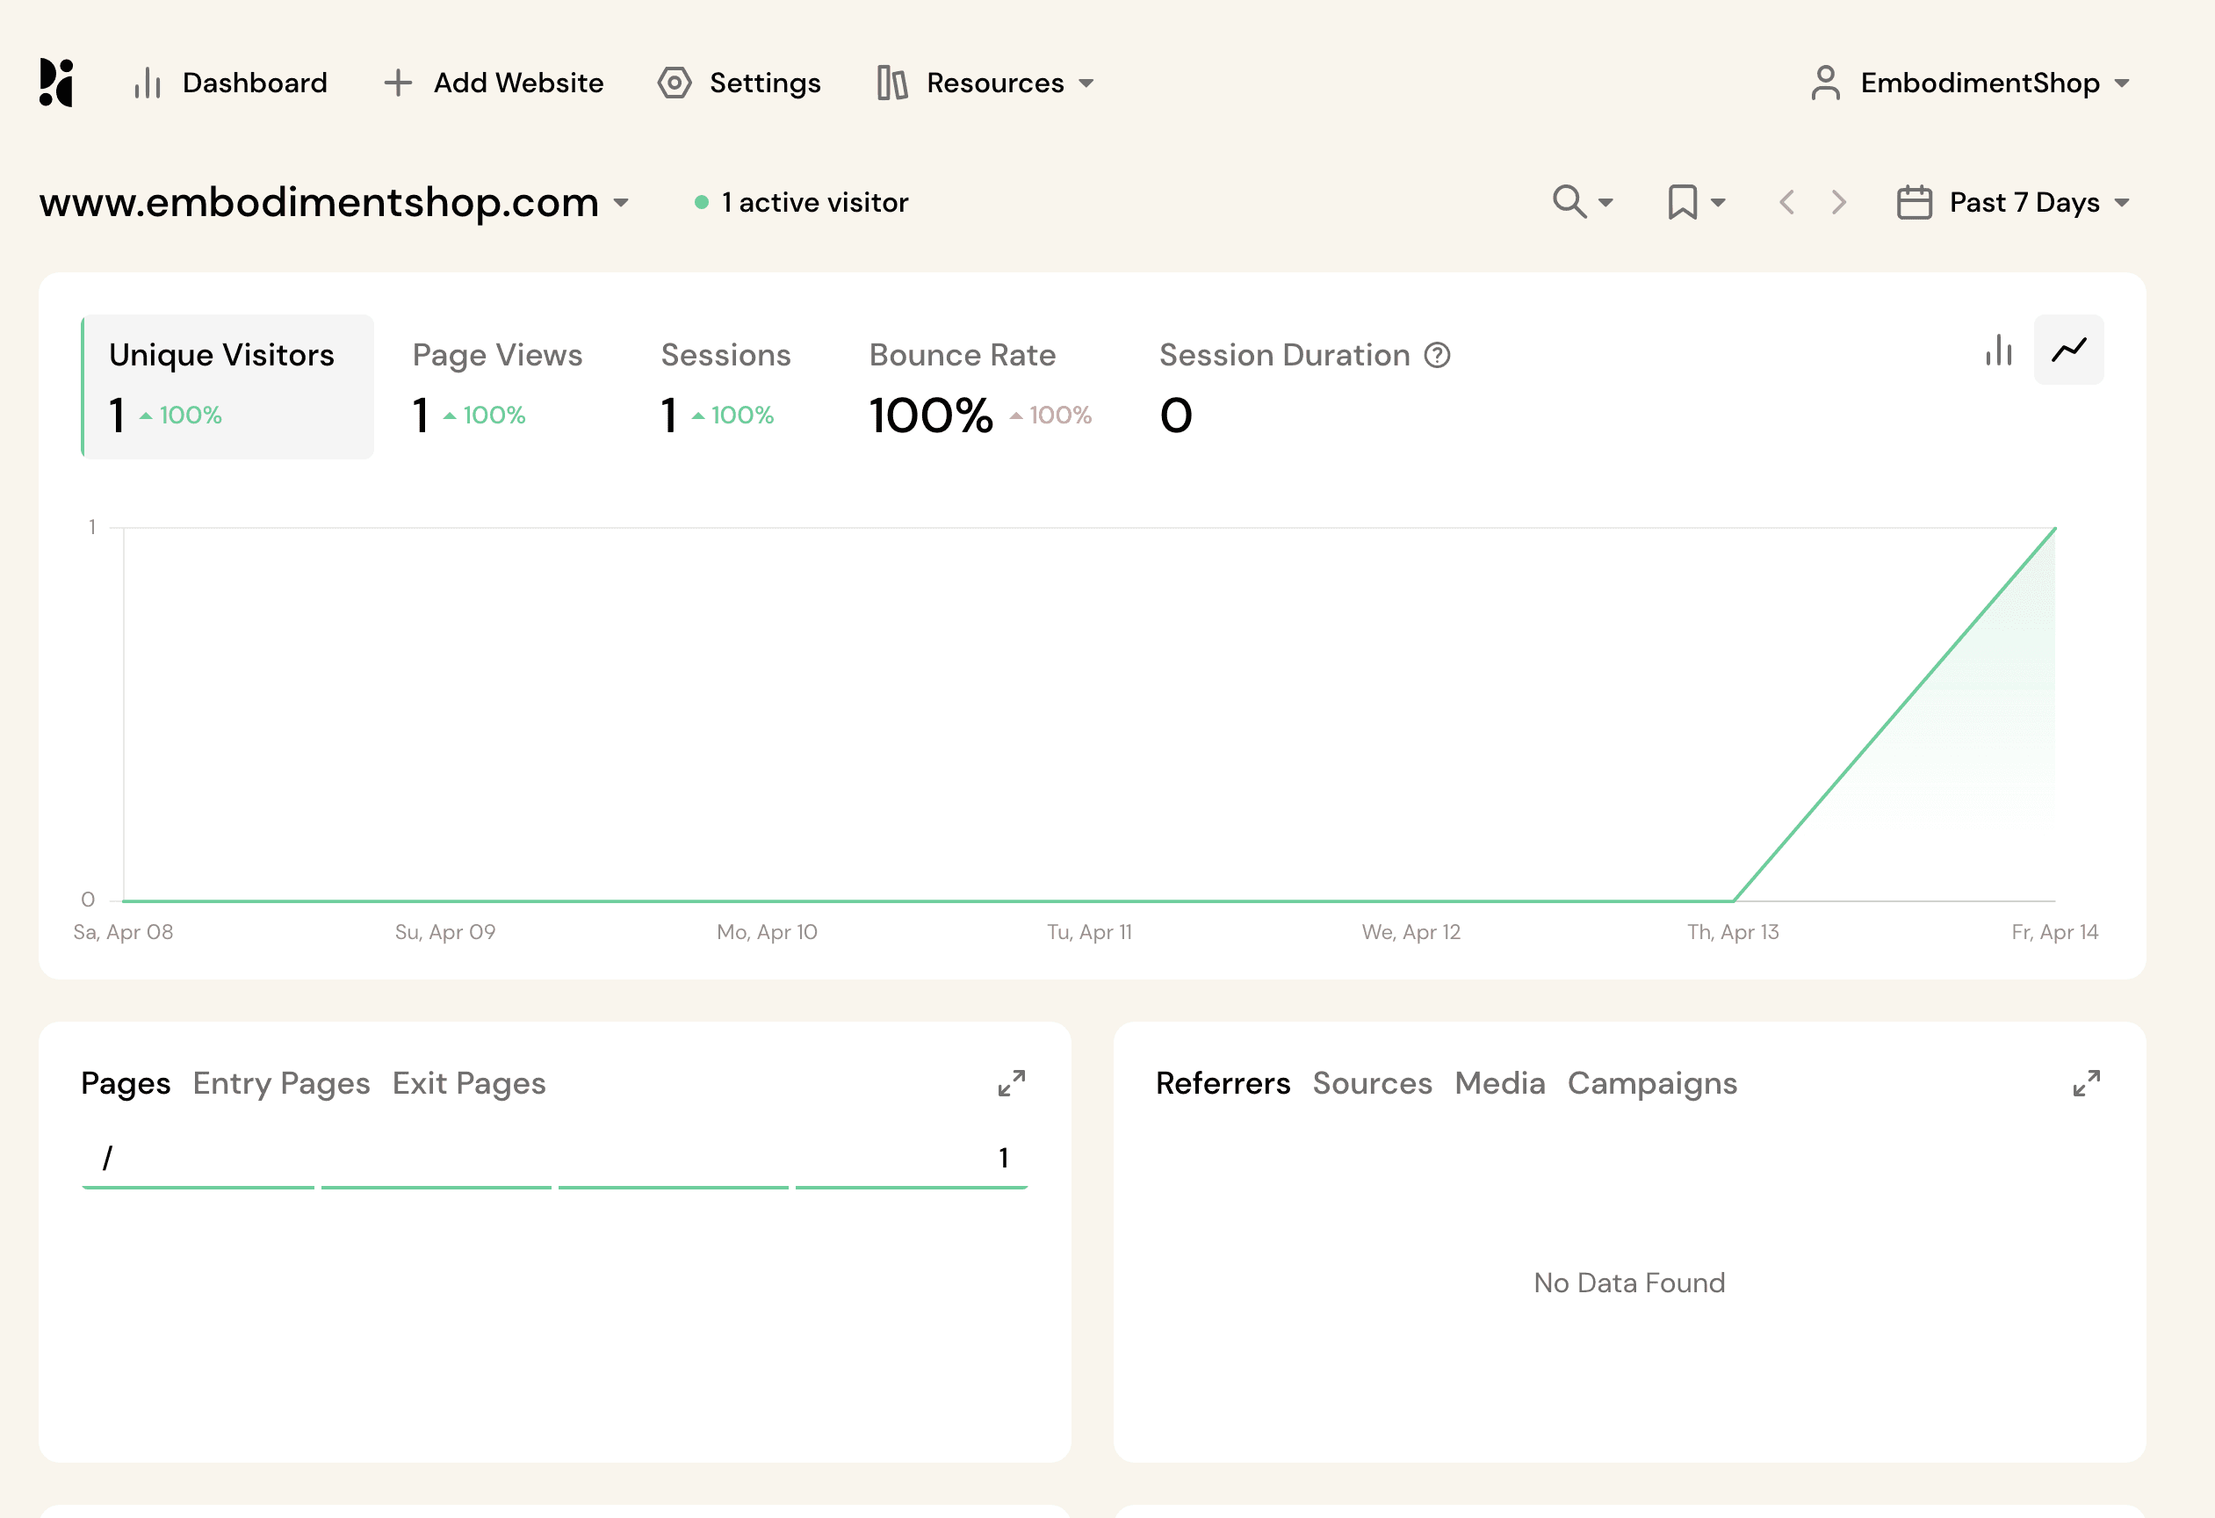Expand the Referrers panel
This screenshot has width=2215, height=1518.
2086,1083
